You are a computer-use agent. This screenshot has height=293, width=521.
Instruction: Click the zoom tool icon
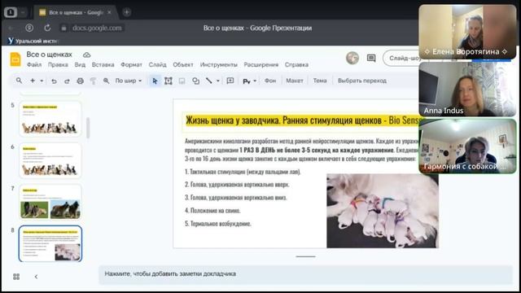106,81
